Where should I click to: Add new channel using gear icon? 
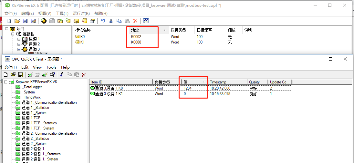[44, 21]
